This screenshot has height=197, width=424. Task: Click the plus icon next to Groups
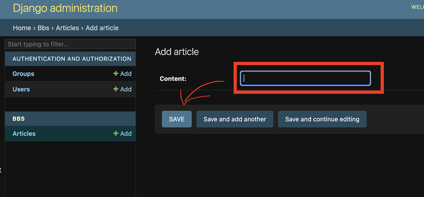coord(116,73)
